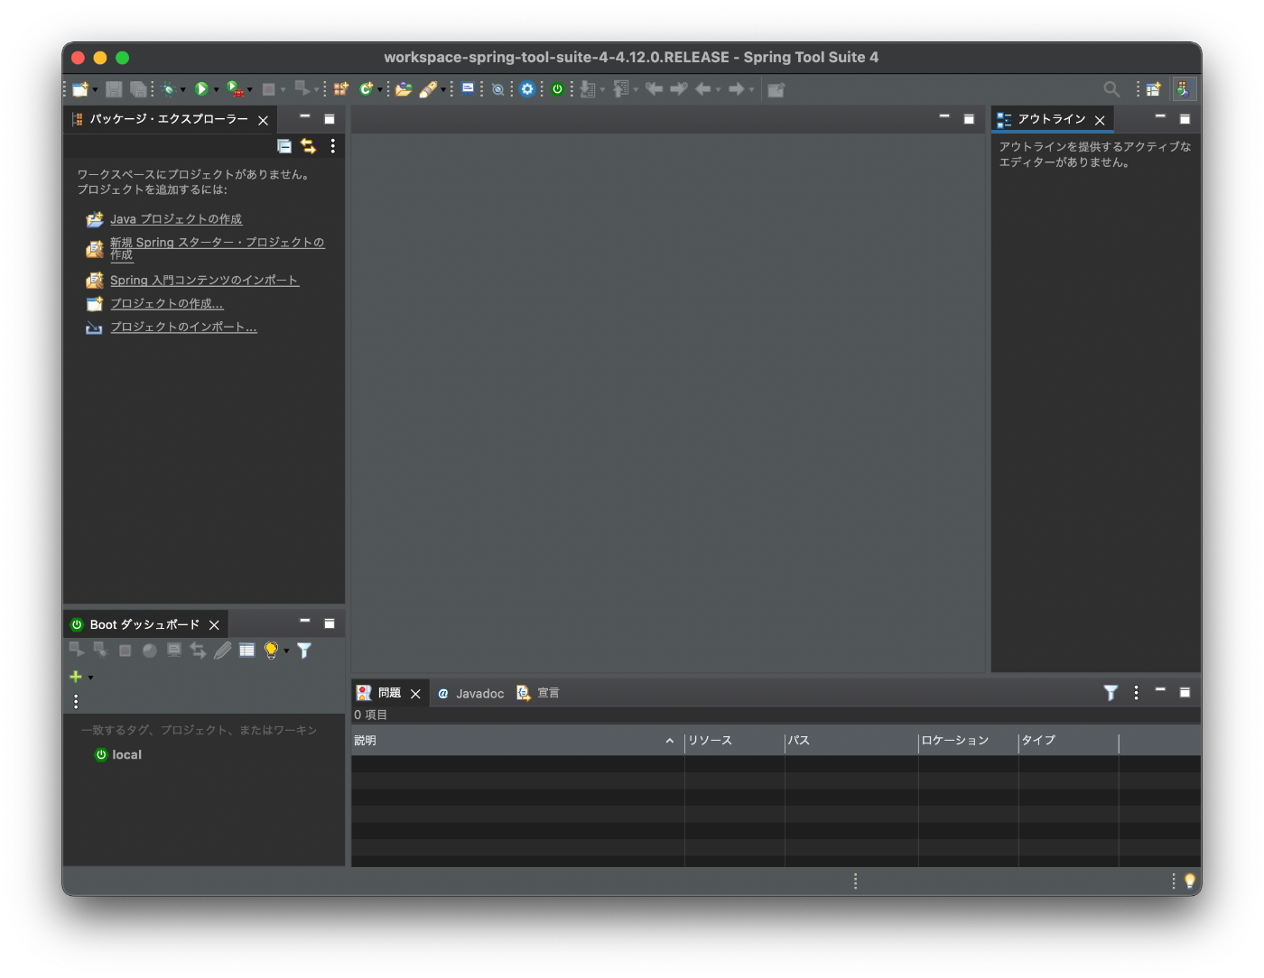The width and height of the screenshot is (1264, 978).
Task: Click the table icon in Boot Dashboard toolbar
Action: 246,650
